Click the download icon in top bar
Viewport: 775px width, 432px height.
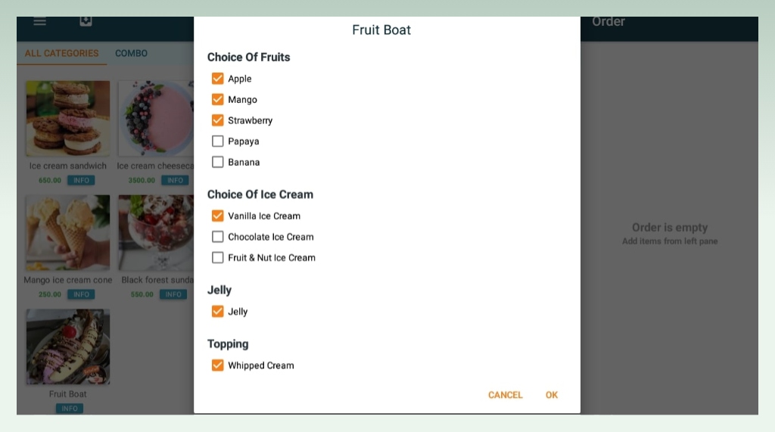click(x=86, y=20)
